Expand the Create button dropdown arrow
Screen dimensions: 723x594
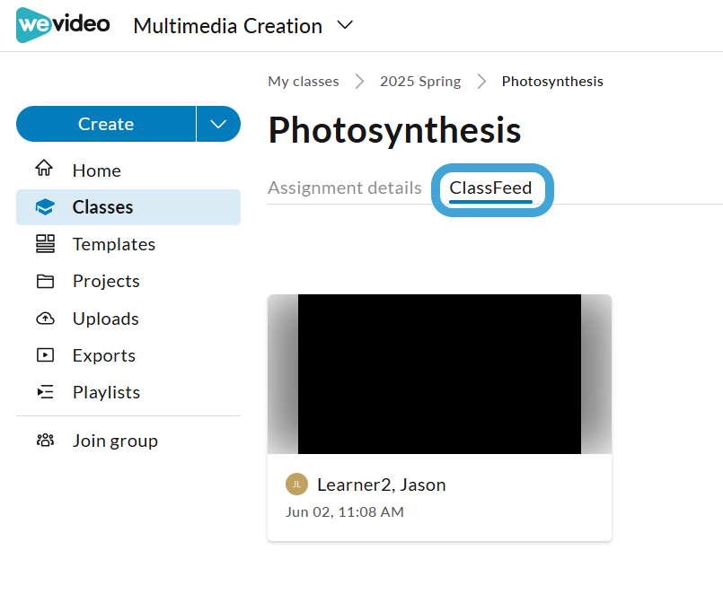point(218,124)
